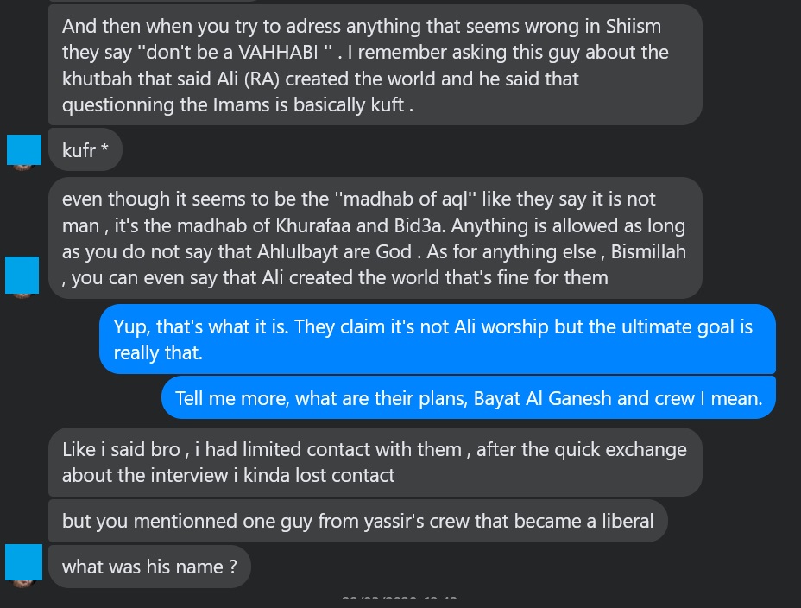Select the blue 'Yup, that's what it is' message

tap(437, 339)
